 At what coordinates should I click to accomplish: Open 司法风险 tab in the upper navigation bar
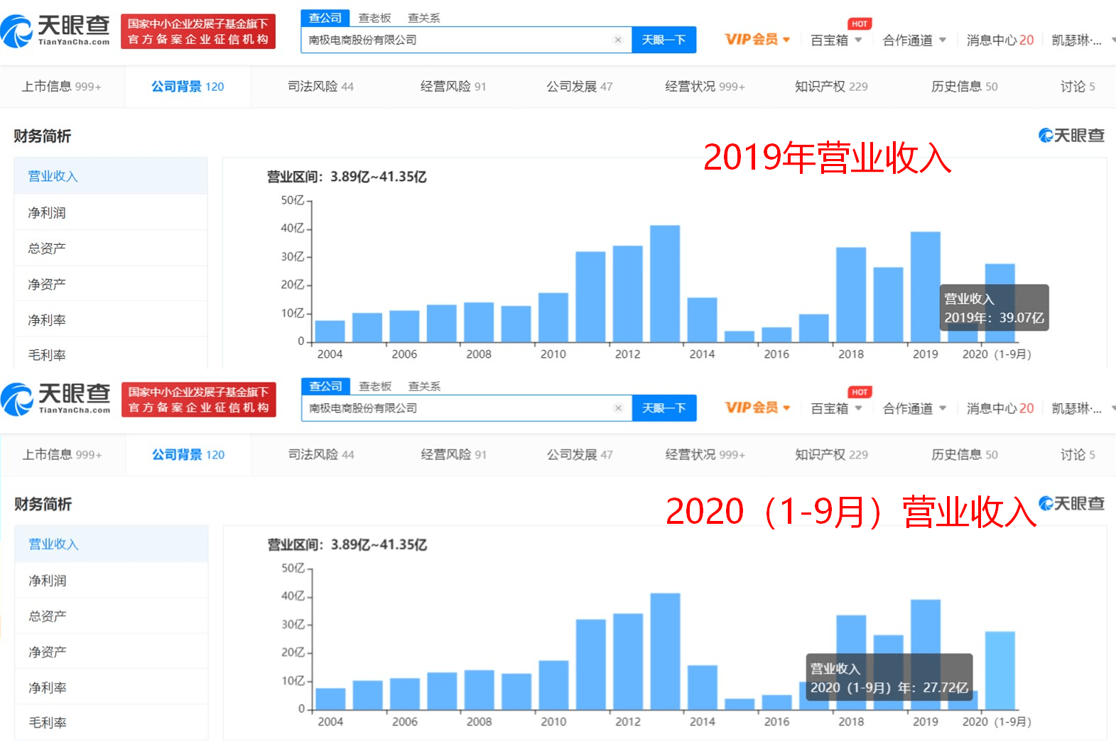pyautogui.click(x=320, y=87)
